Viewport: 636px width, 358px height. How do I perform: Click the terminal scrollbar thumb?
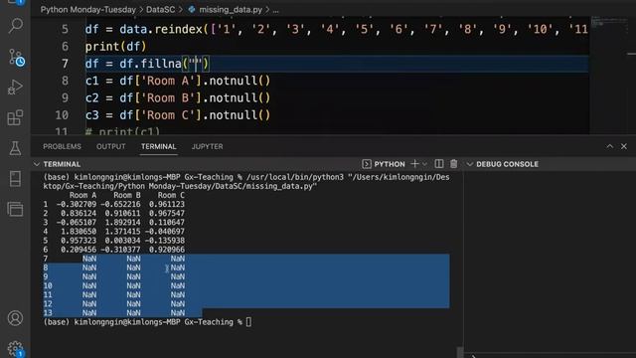click(459, 352)
